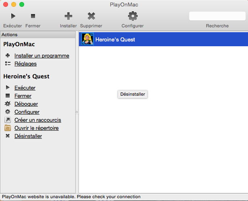Click the Installer plus icon in toolbar
248x201 pixels.
[68, 16]
